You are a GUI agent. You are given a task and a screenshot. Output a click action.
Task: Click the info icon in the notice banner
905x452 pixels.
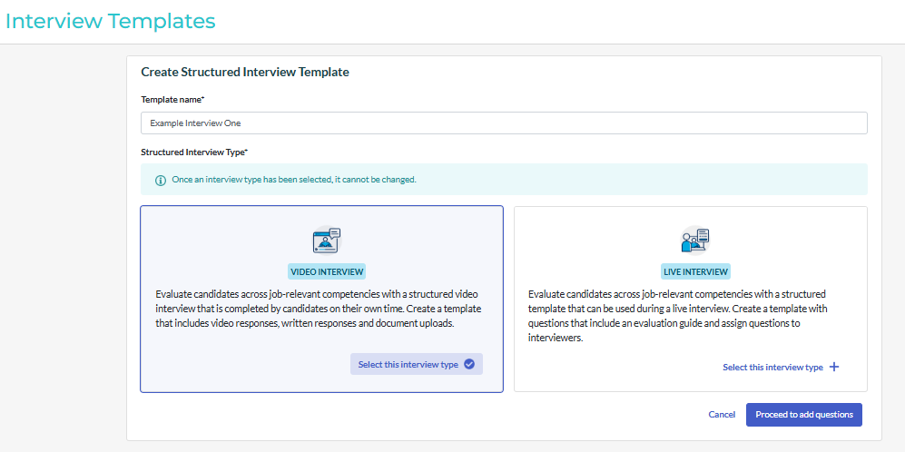click(x=161, y=180)
